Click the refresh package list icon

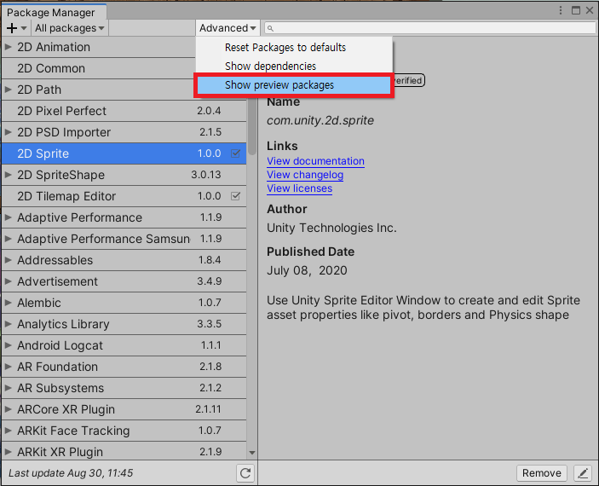245,473
